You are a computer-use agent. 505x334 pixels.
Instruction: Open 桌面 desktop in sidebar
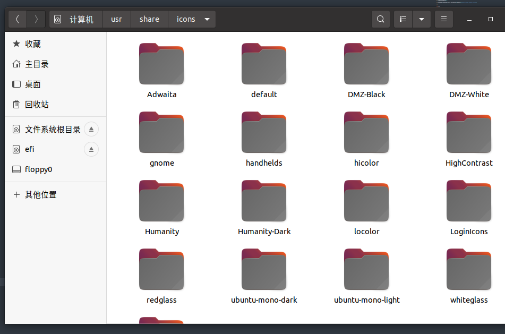(x=55, y=84)
